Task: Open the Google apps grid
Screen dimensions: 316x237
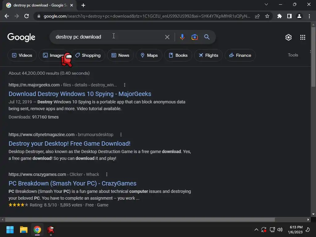Action: point(303,37)
